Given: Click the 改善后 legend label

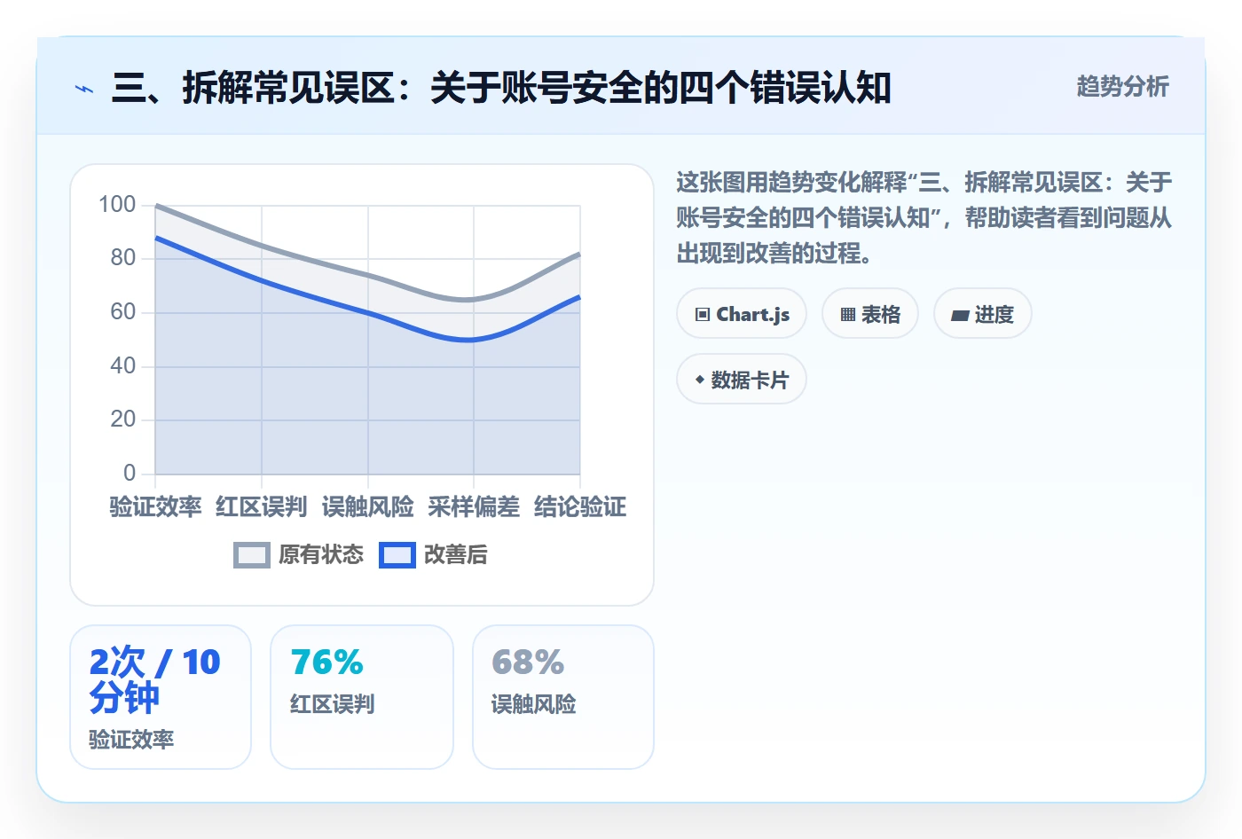Looking at the screenshot, I should click(x=456, y=555).
